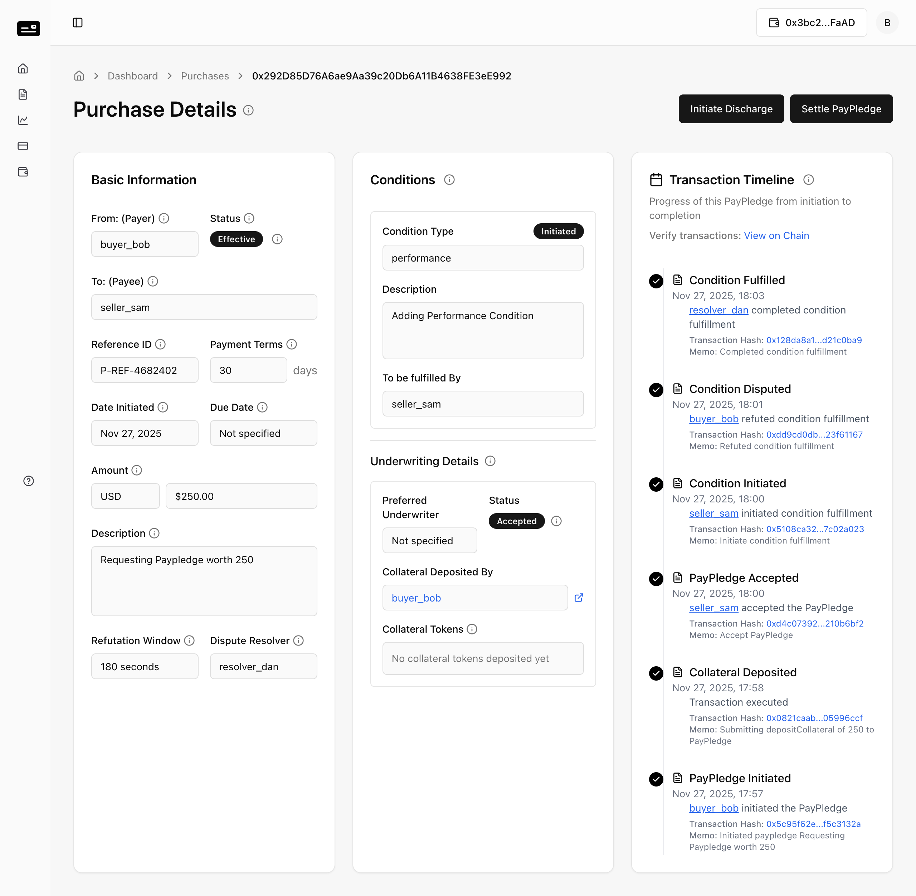Image resolution: width=916 pixels, height=896 pixels.
Task: Go to Dashboard breadcrumb
Action: coord(133,76)
